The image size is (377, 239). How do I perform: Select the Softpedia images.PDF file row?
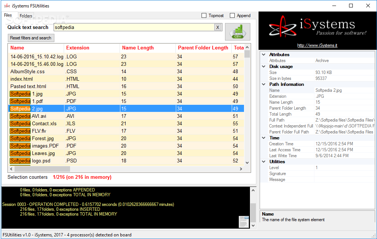[126, 146]
